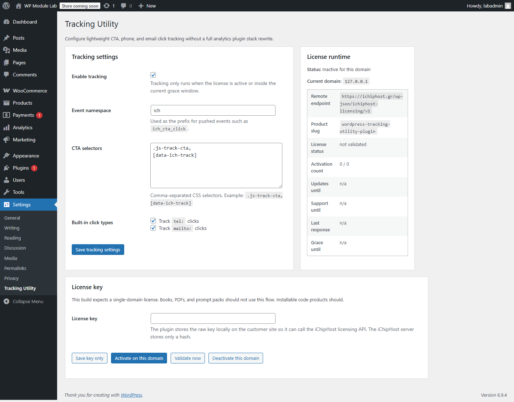Screen dimensions: 514x402
Task: Open the updates icon showing 1
Action: tap(106, 6)
